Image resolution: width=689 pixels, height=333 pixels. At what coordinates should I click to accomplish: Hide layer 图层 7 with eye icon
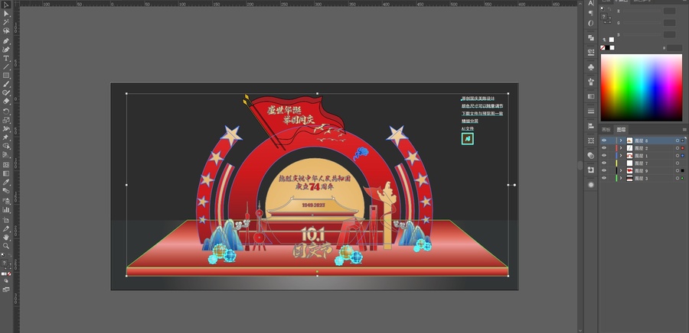(604, 163)
